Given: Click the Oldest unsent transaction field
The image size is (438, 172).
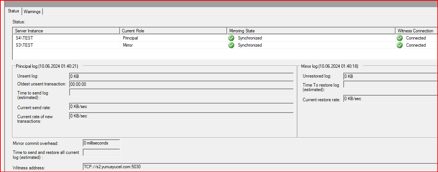Looking at the screenshot, I should (x=181, y=84).
